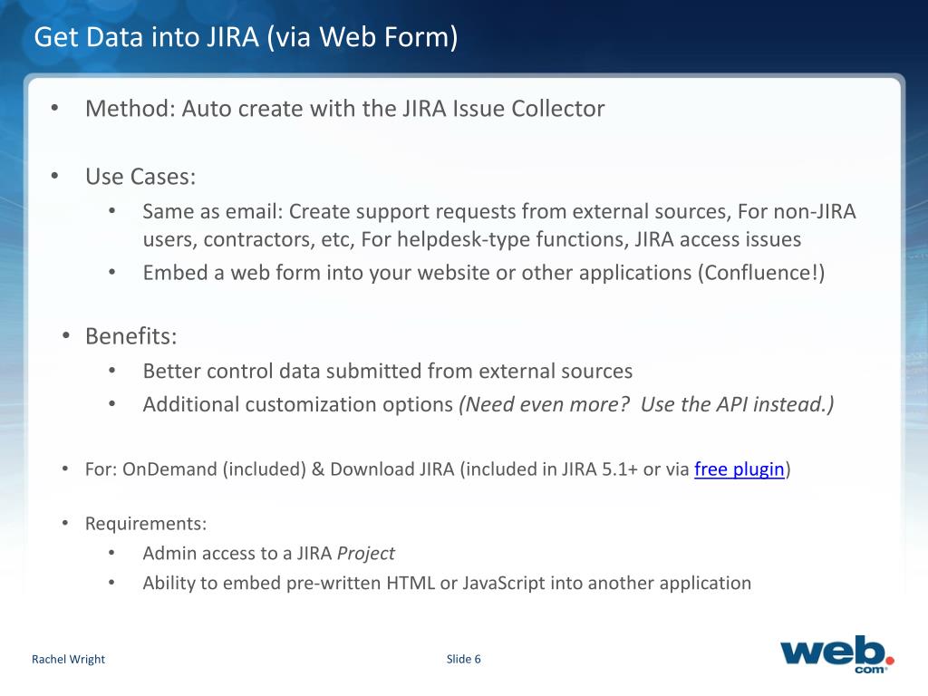Click the 'Benefits:' heading

(130, 336)
